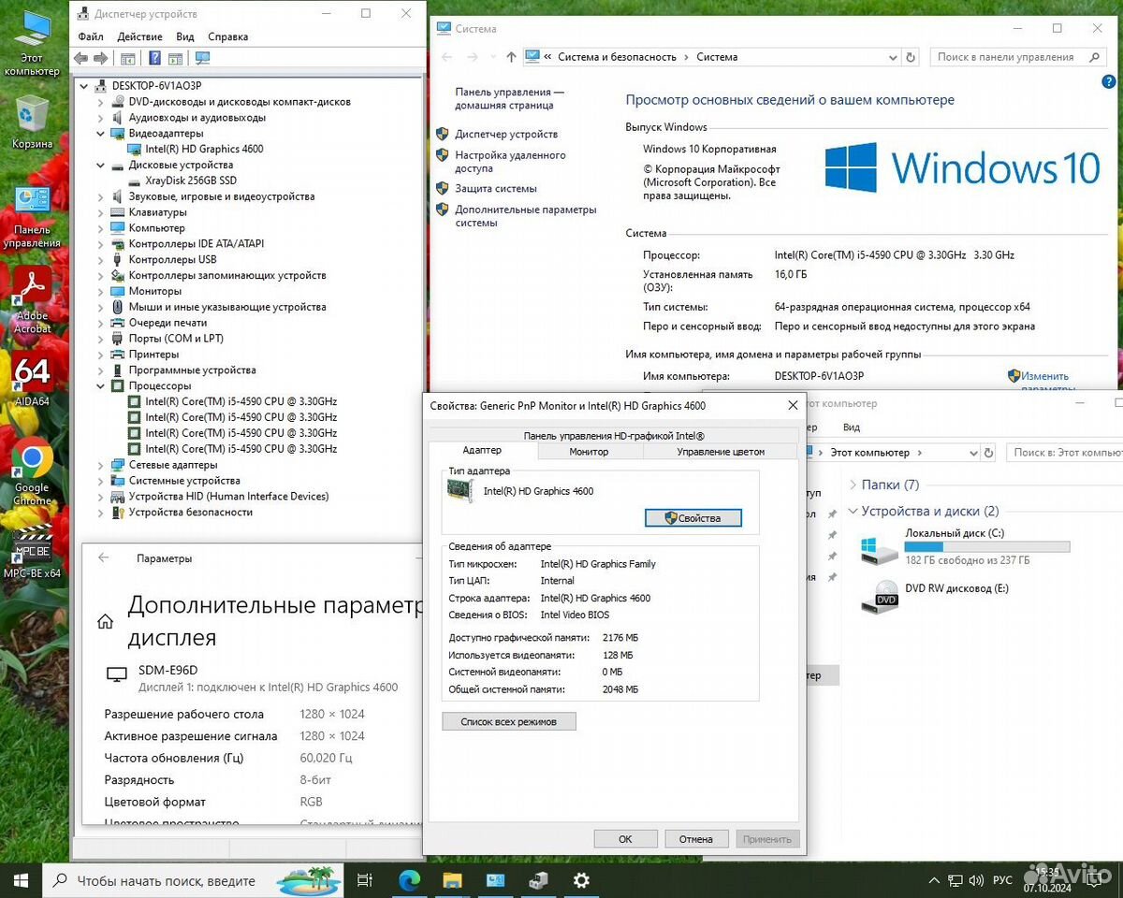The image size is (1123, 898).
Task: Open the Система address bar history dropdown
Action: coord(891,57)
